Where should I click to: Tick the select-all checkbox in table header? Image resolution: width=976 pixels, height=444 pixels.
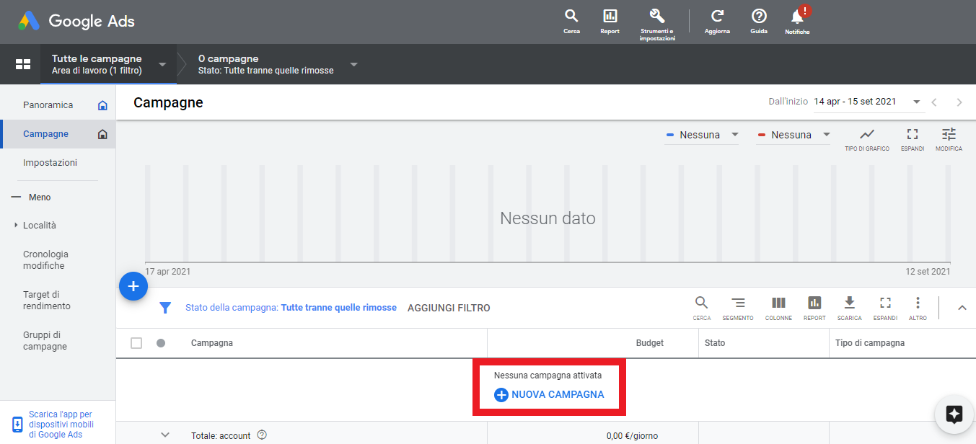[x=136, y=343]
